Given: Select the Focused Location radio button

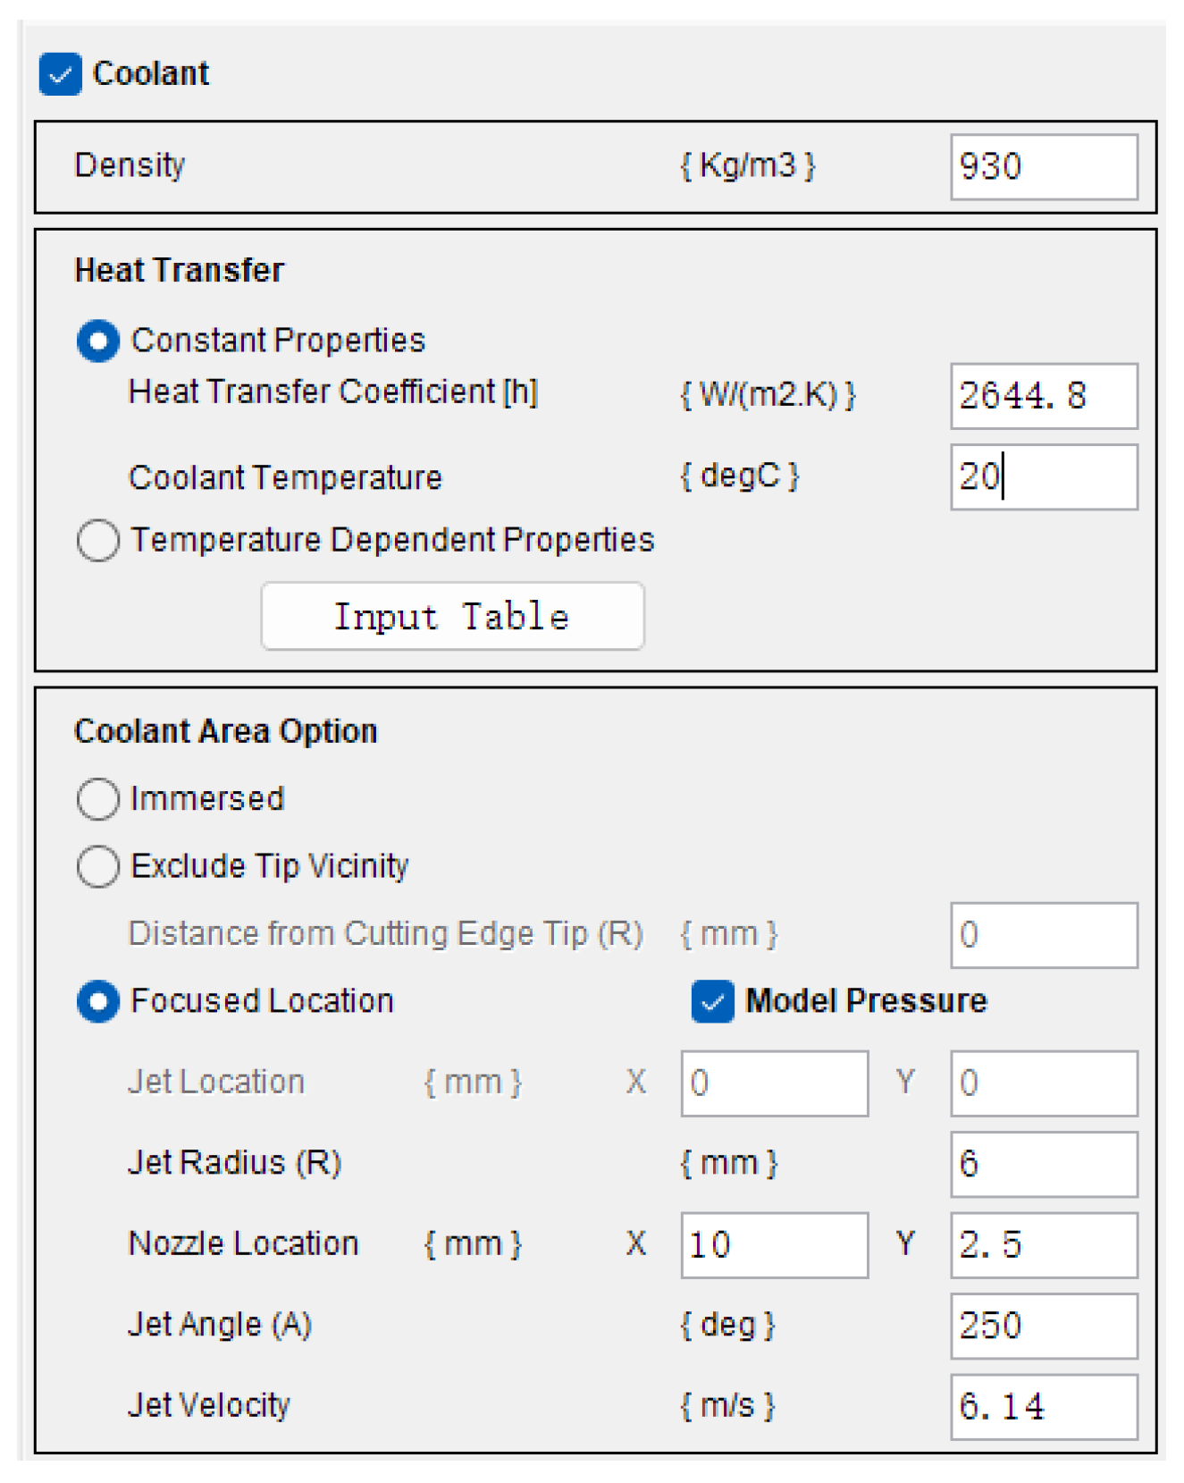Looking at the screenshot, I should 98,1001.
